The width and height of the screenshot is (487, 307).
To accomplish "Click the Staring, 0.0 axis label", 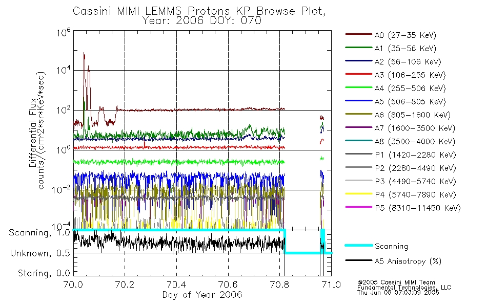I will [x=44, y=274].
